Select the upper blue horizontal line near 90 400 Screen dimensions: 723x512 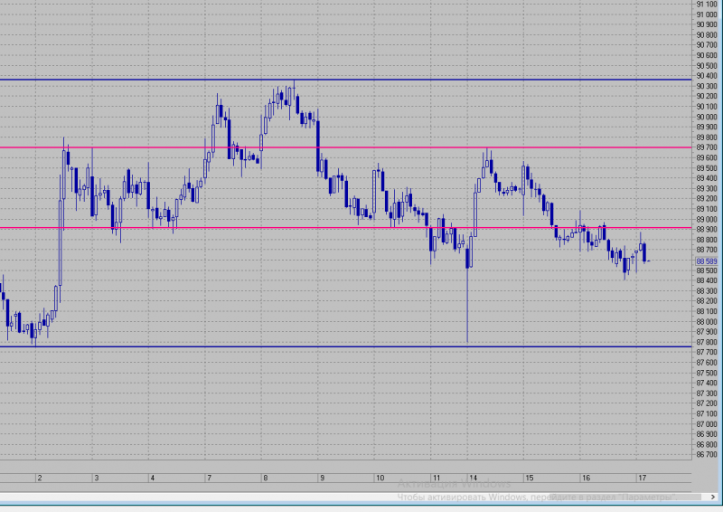[346, 80]
